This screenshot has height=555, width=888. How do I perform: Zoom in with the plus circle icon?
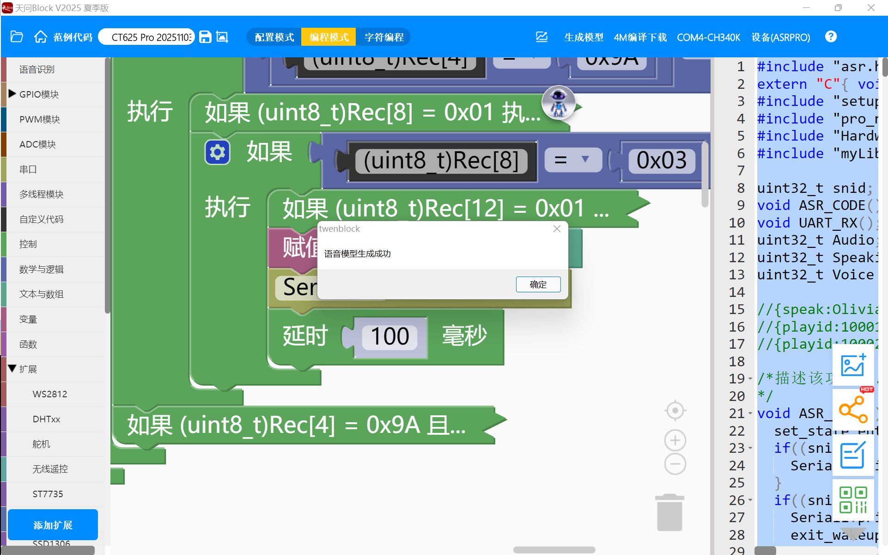point(675,440)
